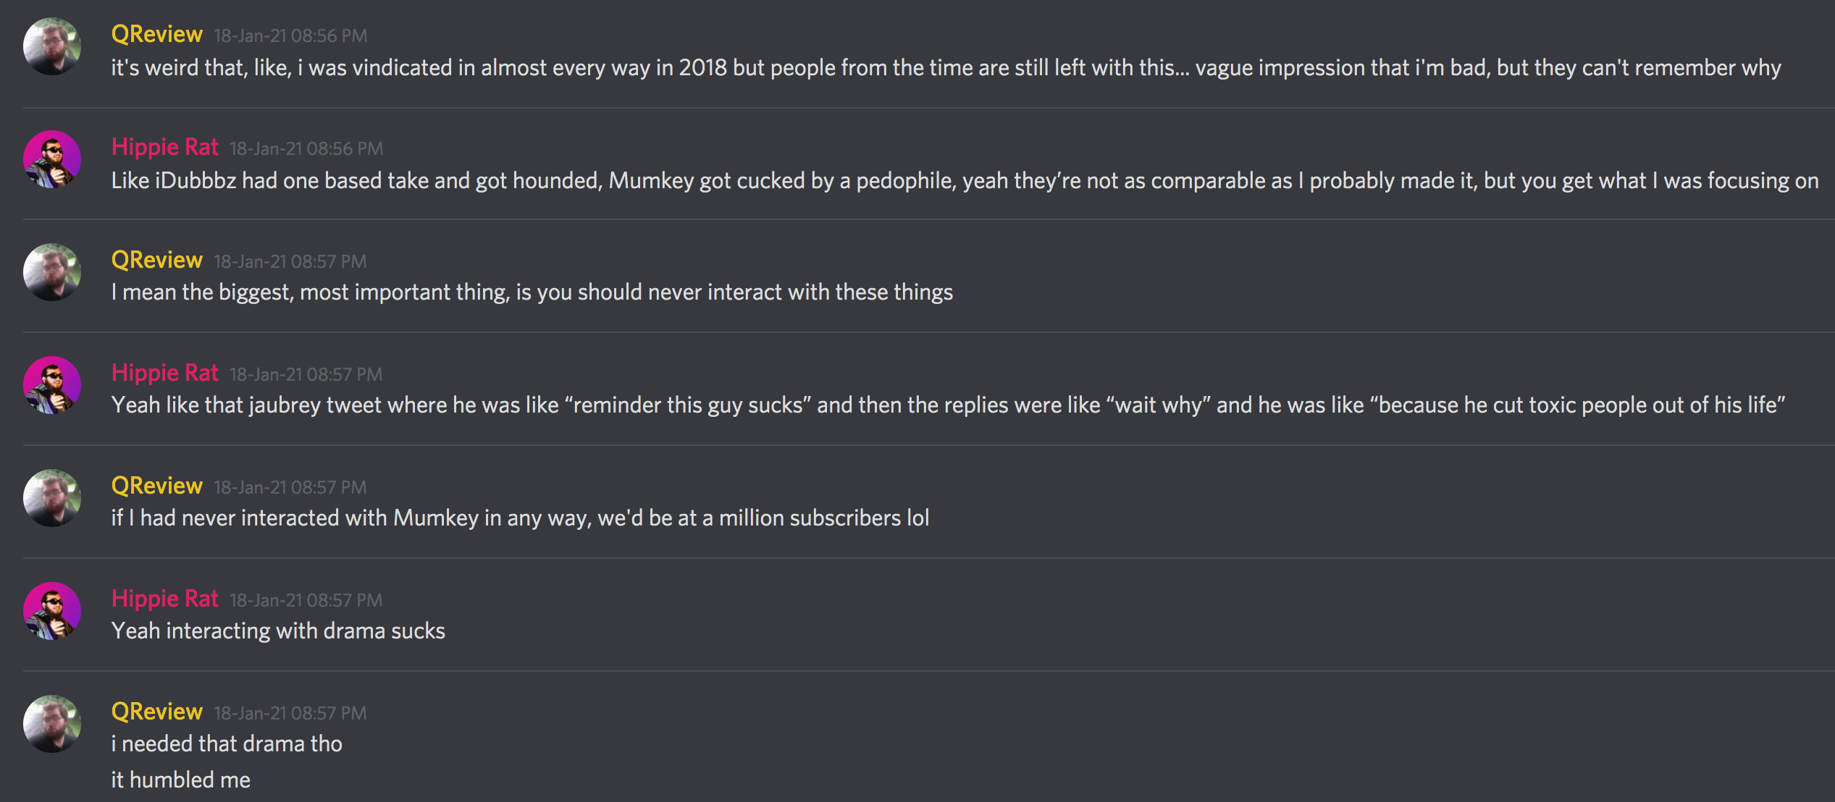
Task: Click QReview's avatar beside the million subscribers message
Action: tap(52, 498)
